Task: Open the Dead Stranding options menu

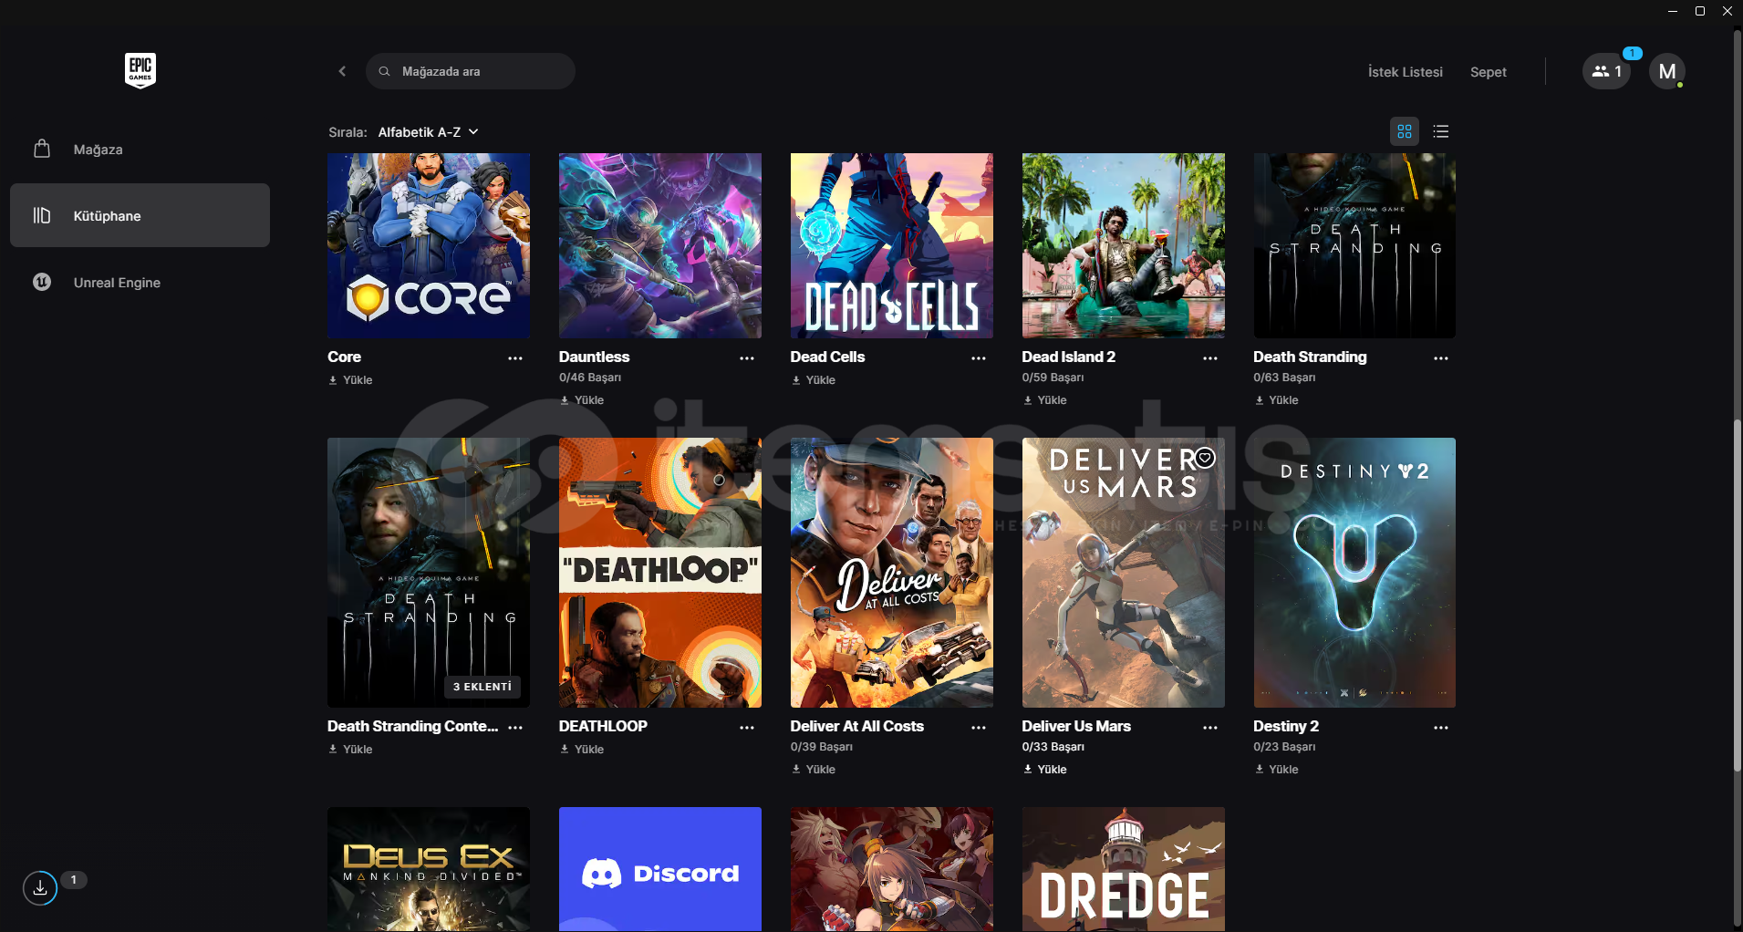Action: click(1441, 358)
